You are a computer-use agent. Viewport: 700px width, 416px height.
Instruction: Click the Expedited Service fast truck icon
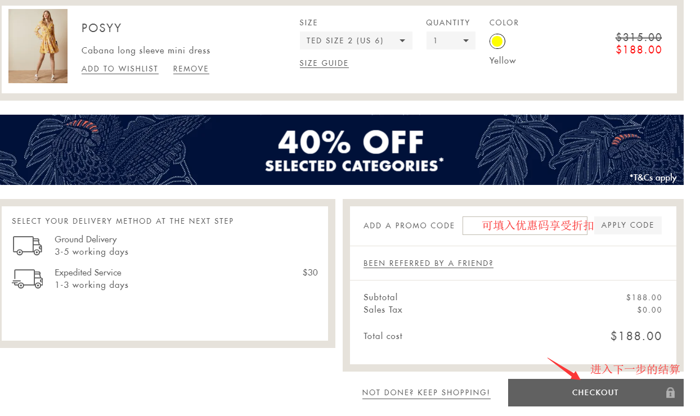click(x=27, y=278)
